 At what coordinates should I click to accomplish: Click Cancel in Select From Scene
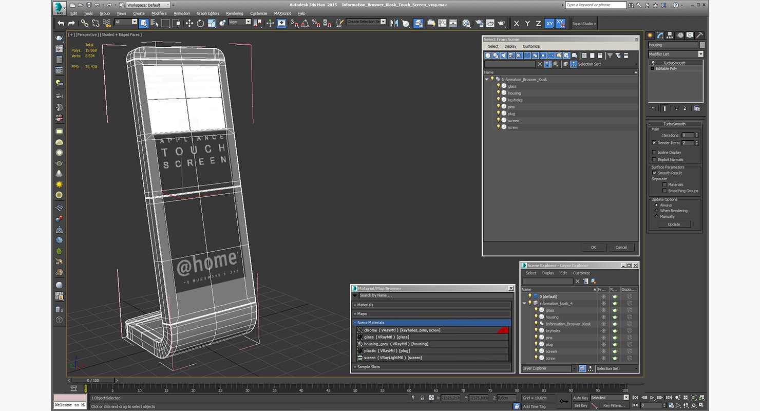[621, 247]
